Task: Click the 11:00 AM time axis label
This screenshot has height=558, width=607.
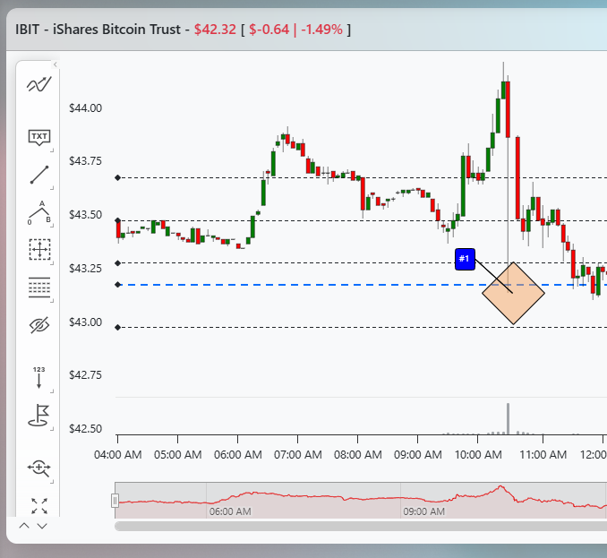Action: [543, 455]
